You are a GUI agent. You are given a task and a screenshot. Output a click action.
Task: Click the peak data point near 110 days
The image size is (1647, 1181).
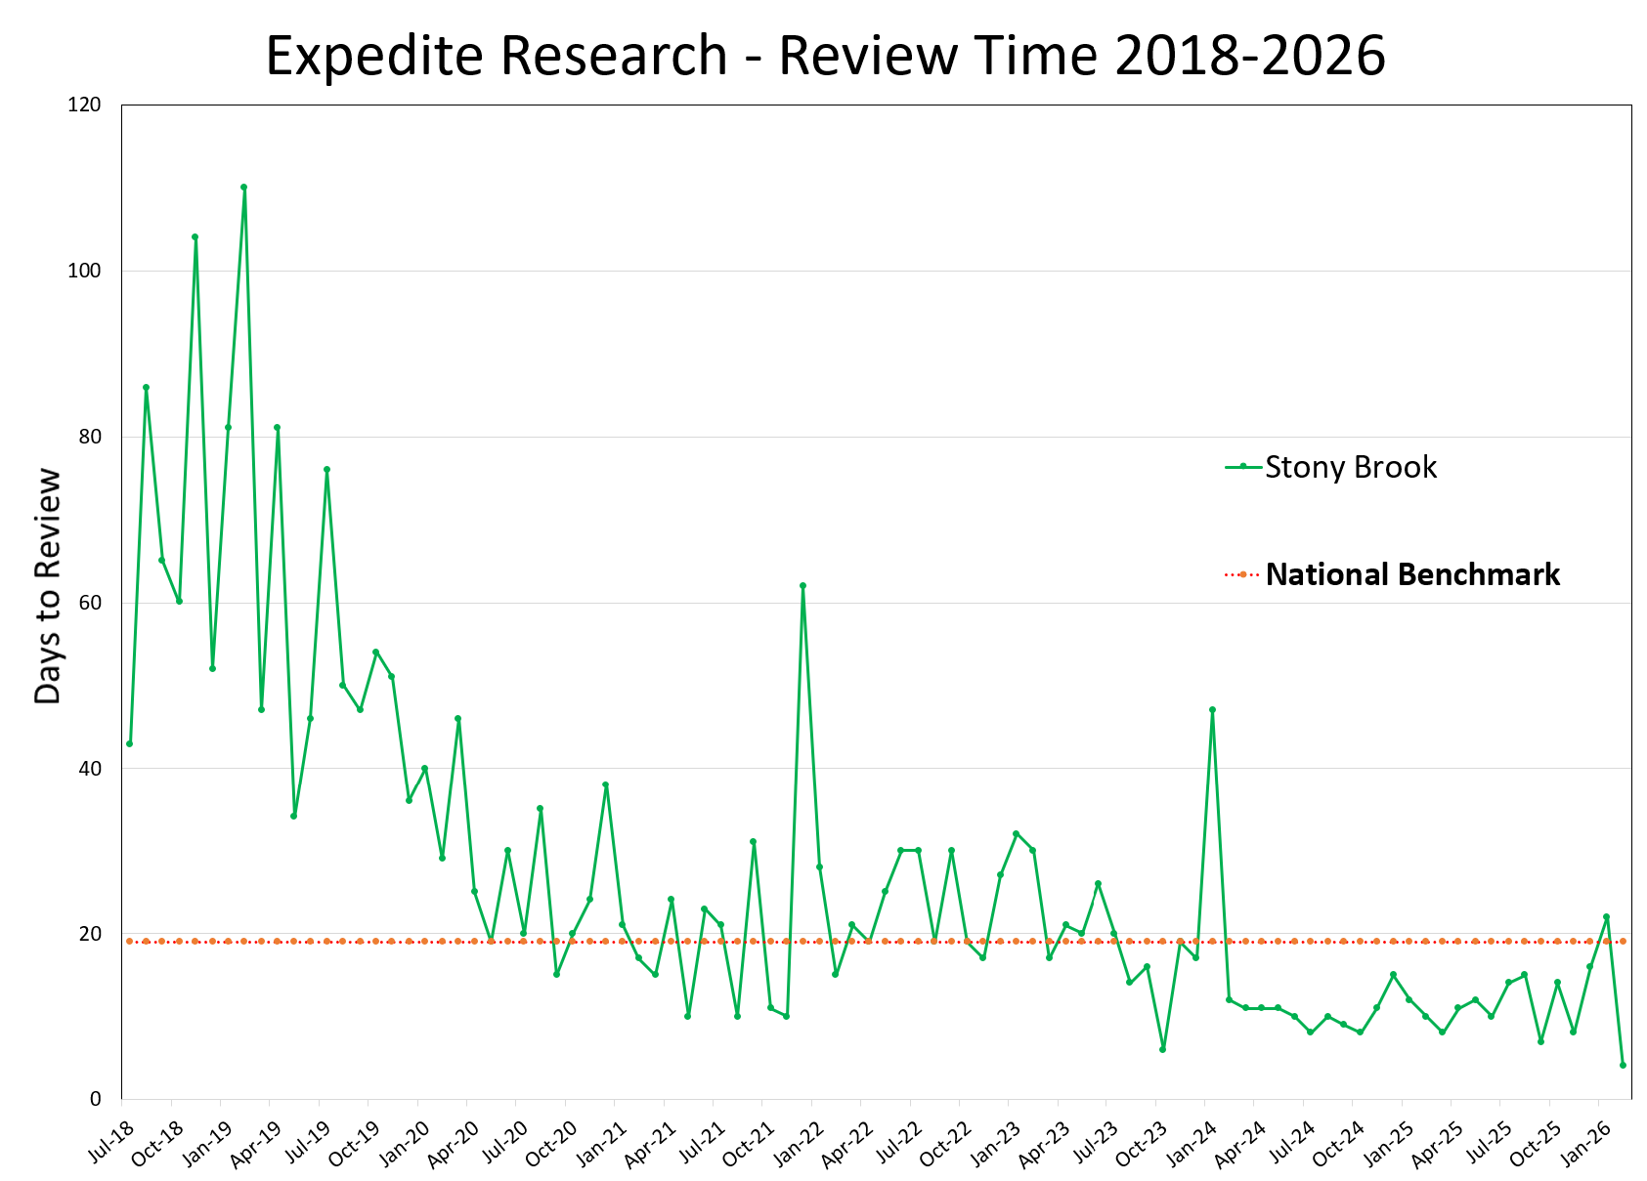click(243, 186)
